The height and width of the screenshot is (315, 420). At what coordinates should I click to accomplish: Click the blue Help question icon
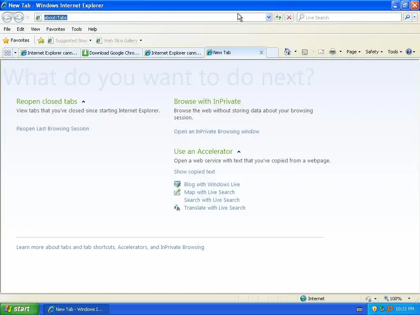(409, 52)
